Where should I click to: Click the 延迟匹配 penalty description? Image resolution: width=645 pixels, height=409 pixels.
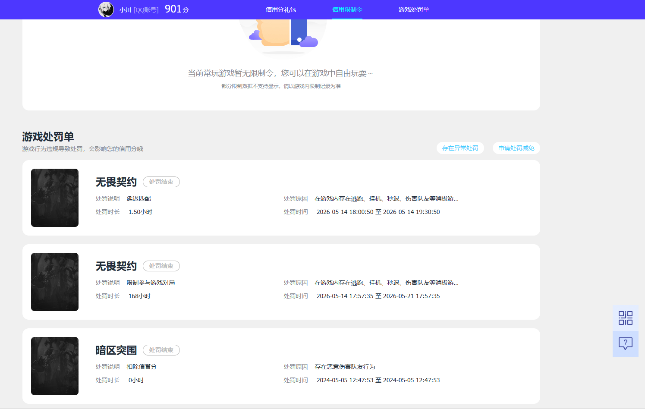click(x=138, y=198)
